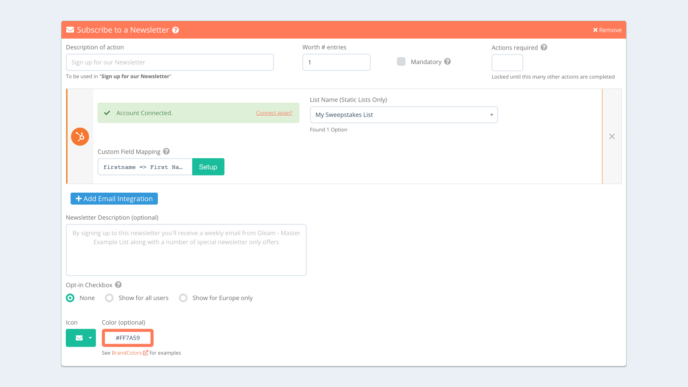Open the My Sweepstakes List dropdown
The image size is (688, 387).
403,114
